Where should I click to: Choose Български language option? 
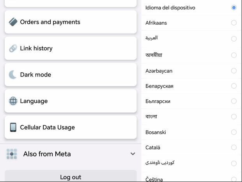pos(191,101)
